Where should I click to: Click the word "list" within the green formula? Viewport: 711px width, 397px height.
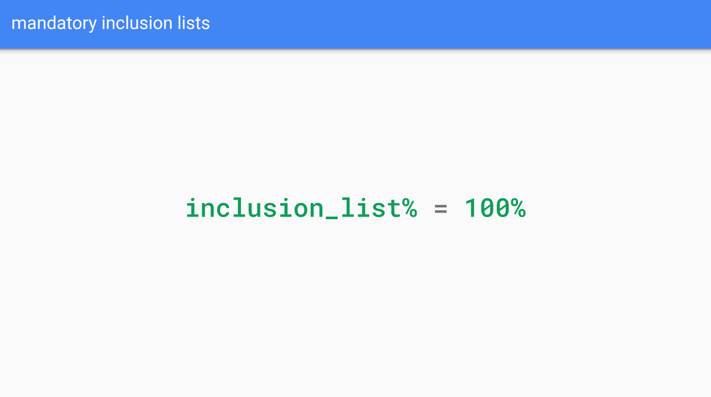tap(371, 208)
